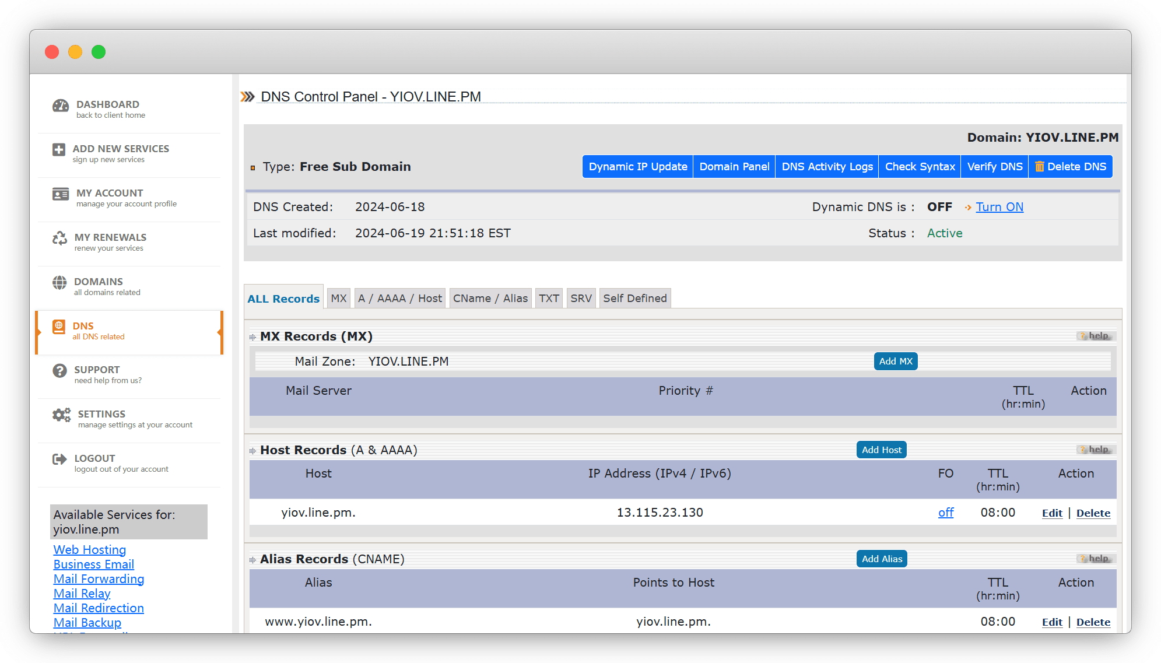Click the My Account card icon
This screenshot has width=1161, height=663.
(61, 194)
